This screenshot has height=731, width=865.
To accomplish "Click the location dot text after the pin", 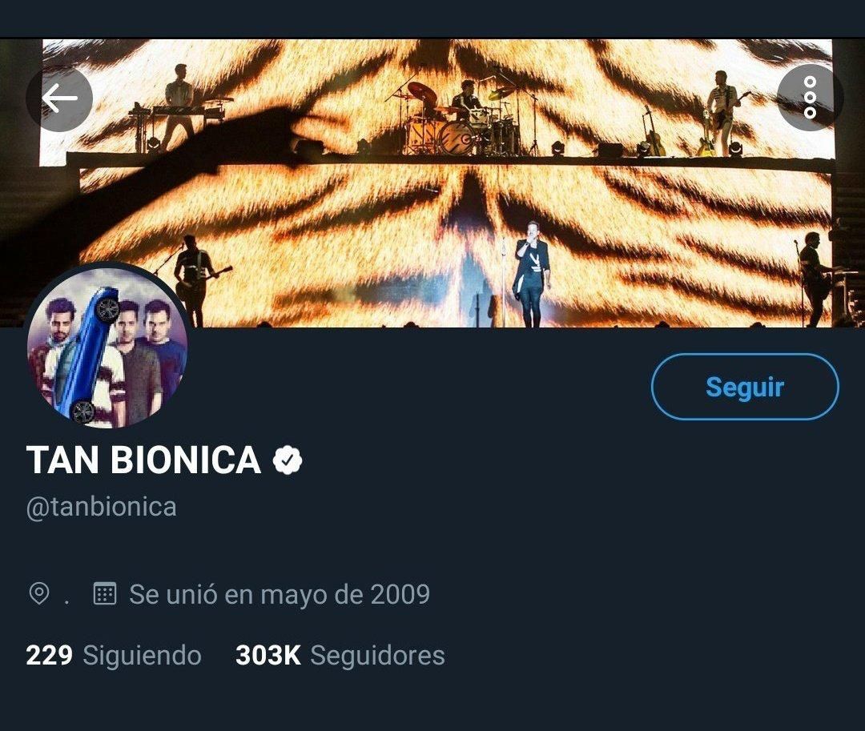I will 66,596.
